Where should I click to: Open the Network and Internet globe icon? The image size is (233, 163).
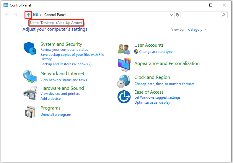[x=30, y=76]
